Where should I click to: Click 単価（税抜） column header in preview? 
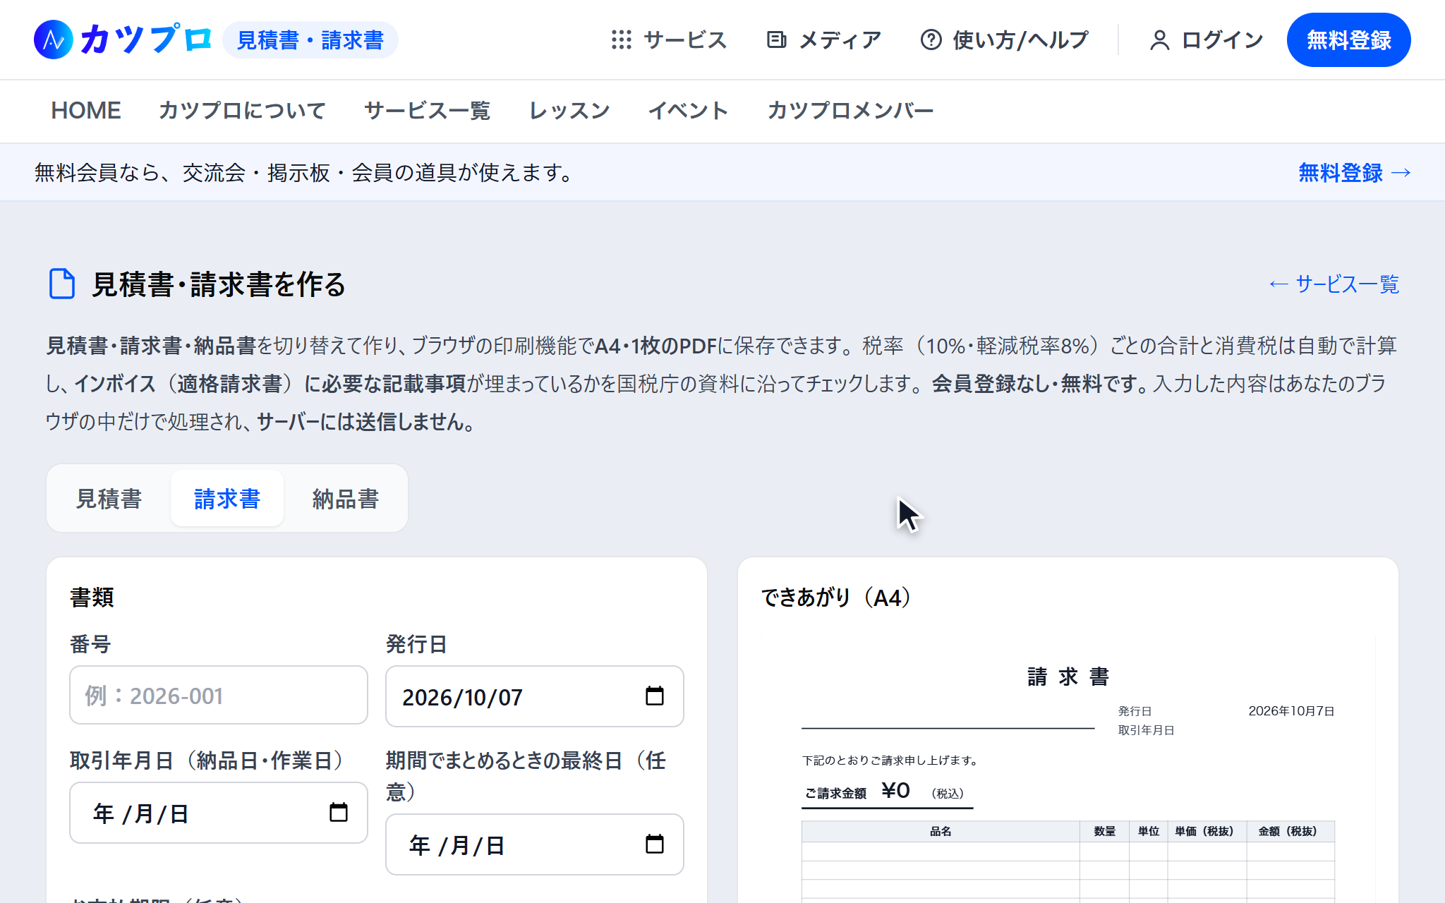[x=1207, y=831]
